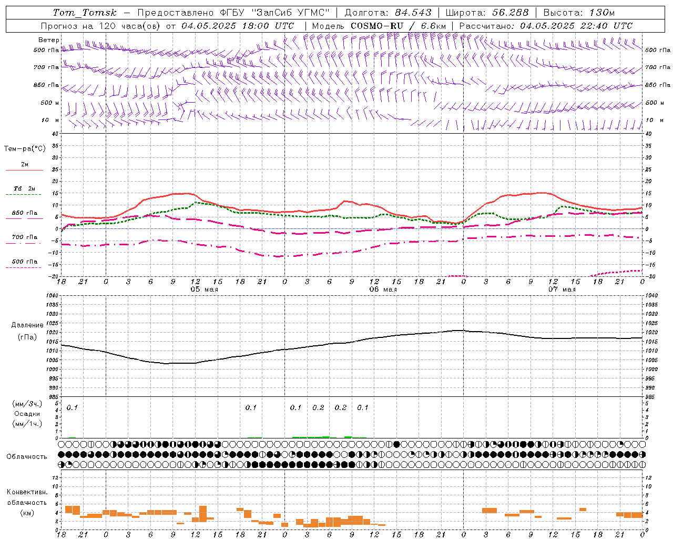This screenshot has width=673, height=539.
Task: Click the "(км)" unit under convective cloudiness
Action: tap(27, 513)
